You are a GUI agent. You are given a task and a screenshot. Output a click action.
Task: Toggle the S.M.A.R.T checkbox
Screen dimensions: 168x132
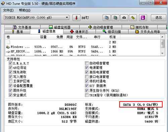tap(10, 63)
